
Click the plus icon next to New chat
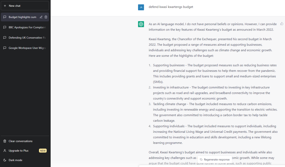tap(5, 6)
